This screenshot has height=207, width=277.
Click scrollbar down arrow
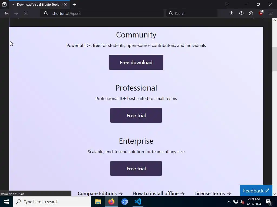pos(275,194)
